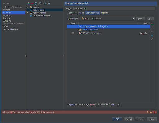
Task: Expand the riepete-kernel module node
Action: [x=28, y=13]
